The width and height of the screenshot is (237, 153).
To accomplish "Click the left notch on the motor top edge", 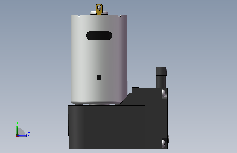I will click(79, 16).
